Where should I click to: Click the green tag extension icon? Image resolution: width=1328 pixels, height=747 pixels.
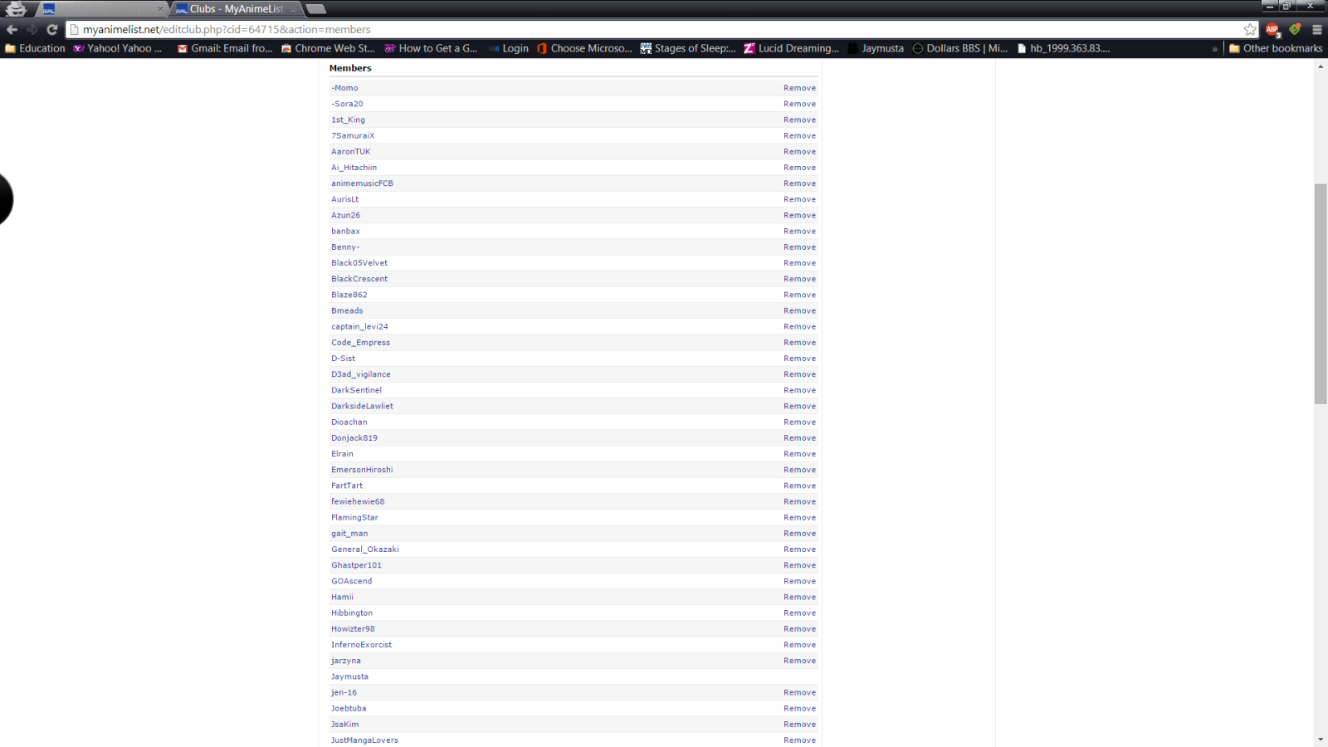[1295, 29]
